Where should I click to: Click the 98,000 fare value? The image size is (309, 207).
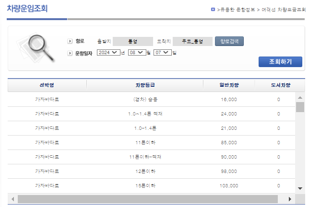(229, 171)
